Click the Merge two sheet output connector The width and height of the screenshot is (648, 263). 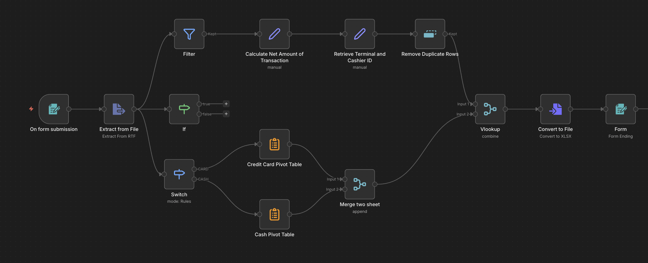coord(375,184)
